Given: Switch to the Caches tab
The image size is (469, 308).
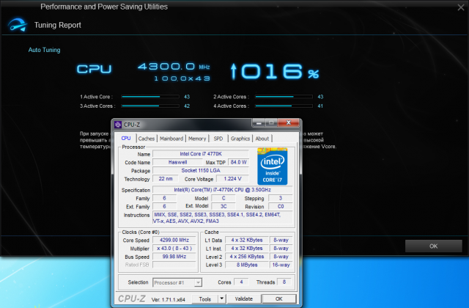Looking at the screenshot, I should point(147,139).
